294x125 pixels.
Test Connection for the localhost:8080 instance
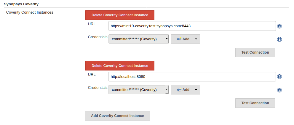tap(255, 103)
